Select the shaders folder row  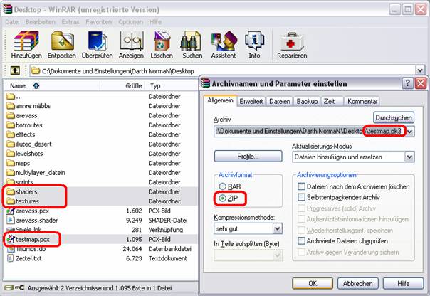(x=101, y=191)
